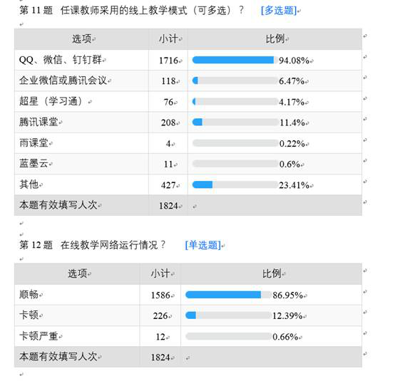This screenshot has width=395, height=381.
Task: Click the 比例 header in question 12 table
Action: [x=272, y=273]
